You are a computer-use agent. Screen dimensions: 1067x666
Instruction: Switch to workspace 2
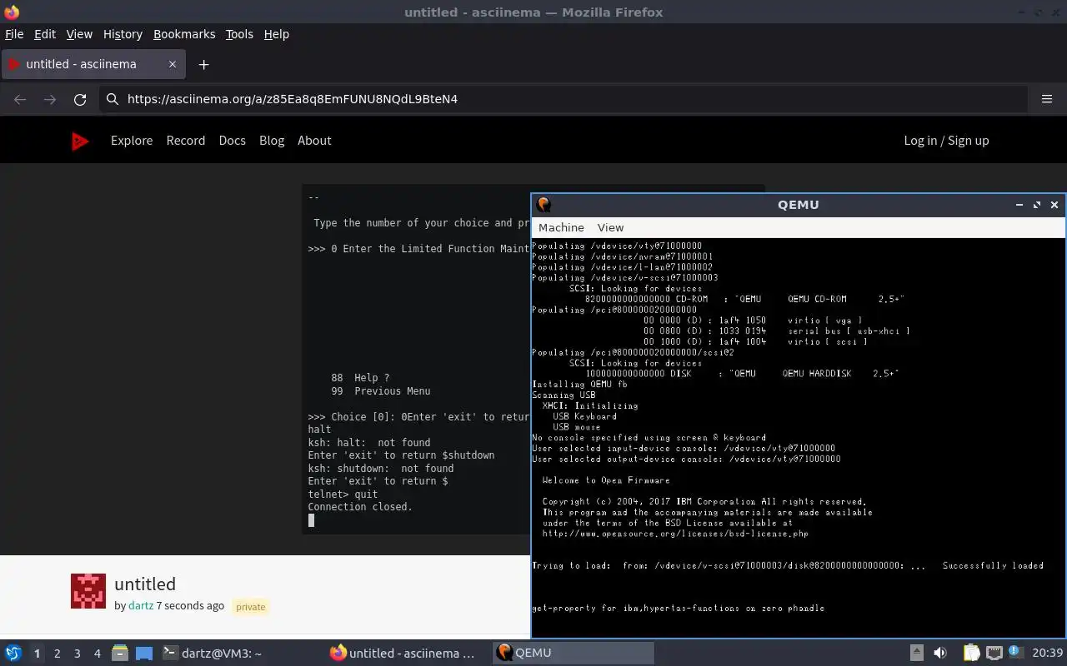click(57, 654)
